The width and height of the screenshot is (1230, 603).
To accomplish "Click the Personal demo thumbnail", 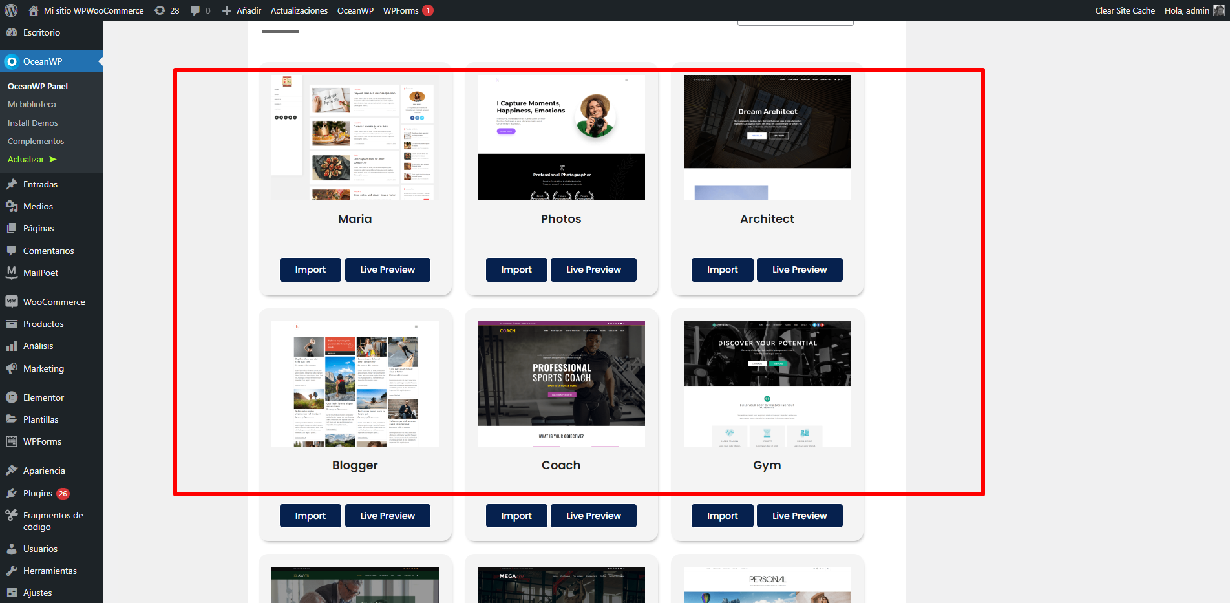I will click(x=767, y=585).
